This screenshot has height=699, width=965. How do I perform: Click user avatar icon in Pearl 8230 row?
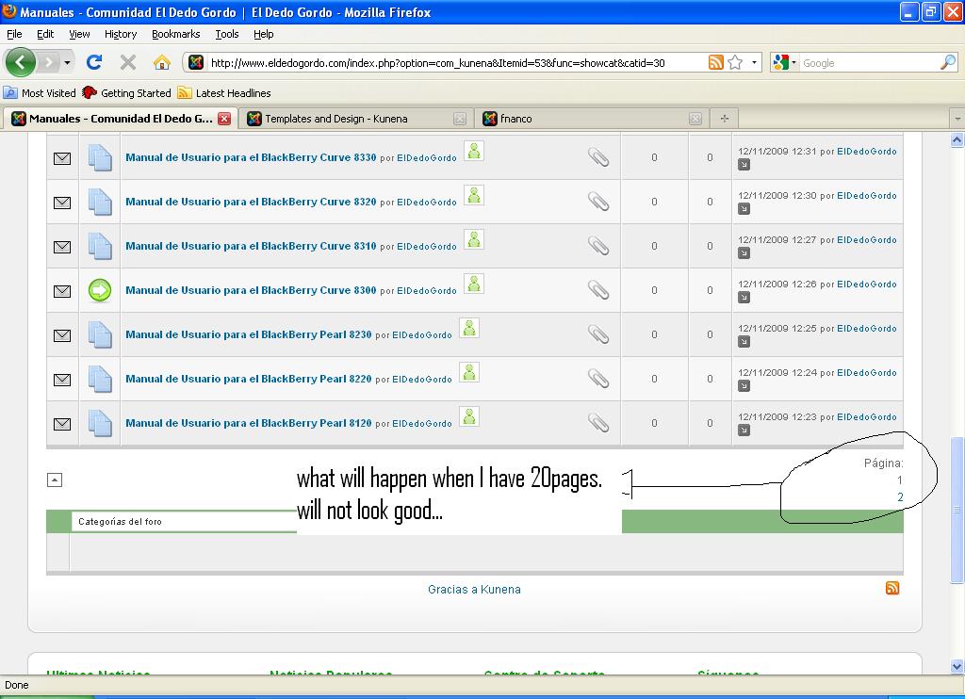(469, 328)
